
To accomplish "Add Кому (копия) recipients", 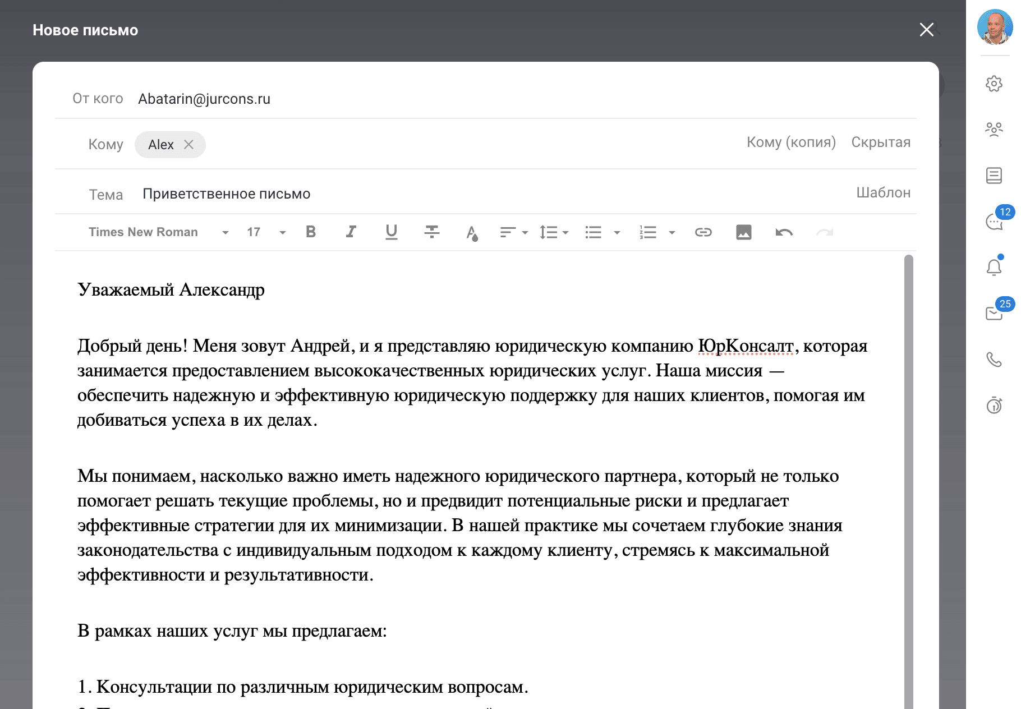I will 791,142.
